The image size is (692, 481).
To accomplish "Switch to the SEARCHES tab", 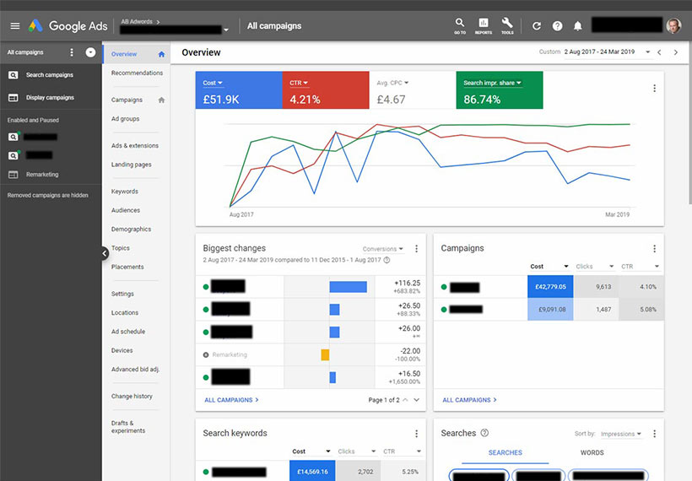I will point(505,453).
